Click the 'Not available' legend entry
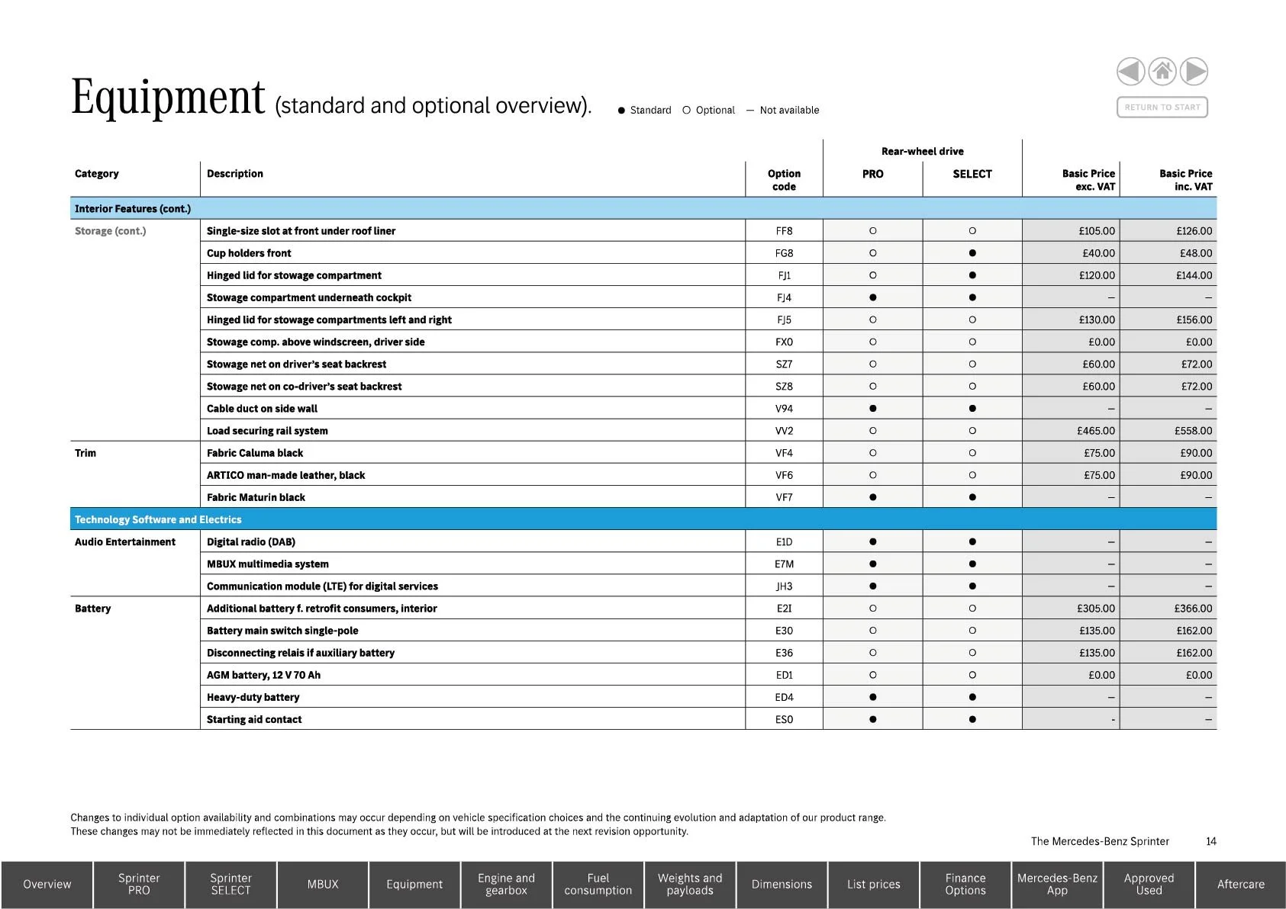Image resolution: width=1286 pixels, height=909 pixels. pyautogui.click(x=782, y=111)
